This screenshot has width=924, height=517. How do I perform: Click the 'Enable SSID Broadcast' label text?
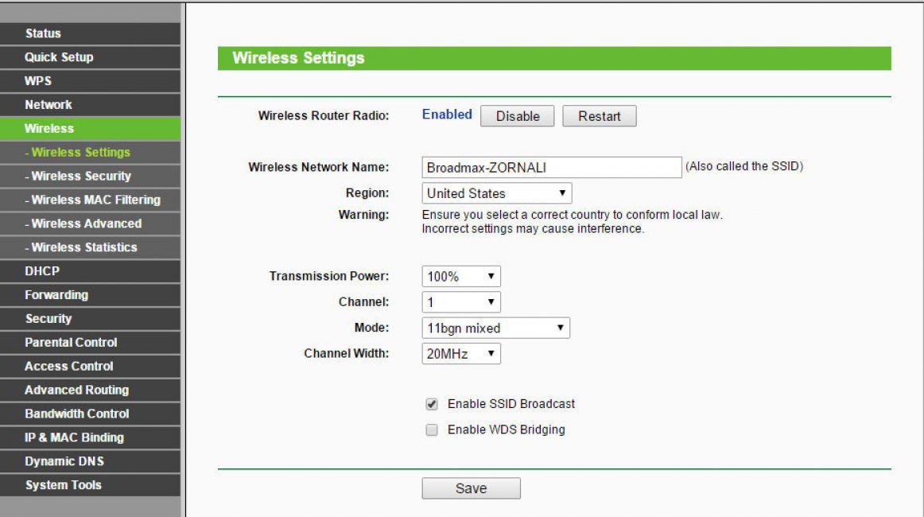pyautogui.click(x=511, y=404)
